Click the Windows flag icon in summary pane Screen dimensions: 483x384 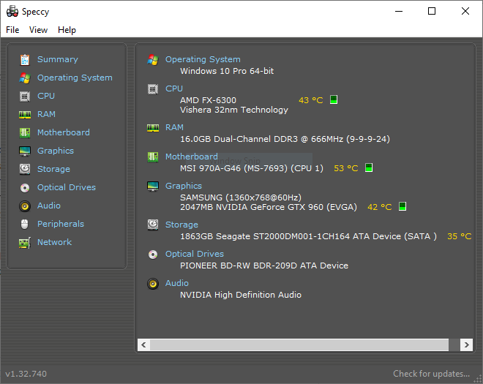click(x=153, y=60)
